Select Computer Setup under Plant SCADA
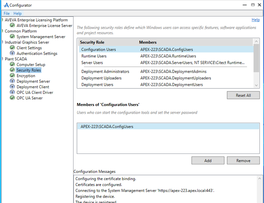 point(31,64)
